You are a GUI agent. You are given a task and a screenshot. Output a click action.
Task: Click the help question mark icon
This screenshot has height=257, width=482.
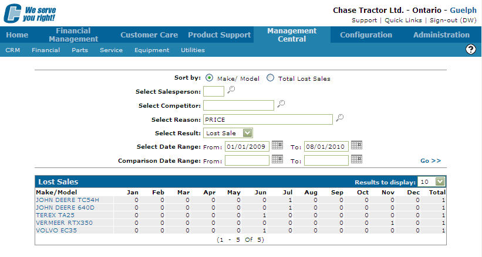pos(471,49)
